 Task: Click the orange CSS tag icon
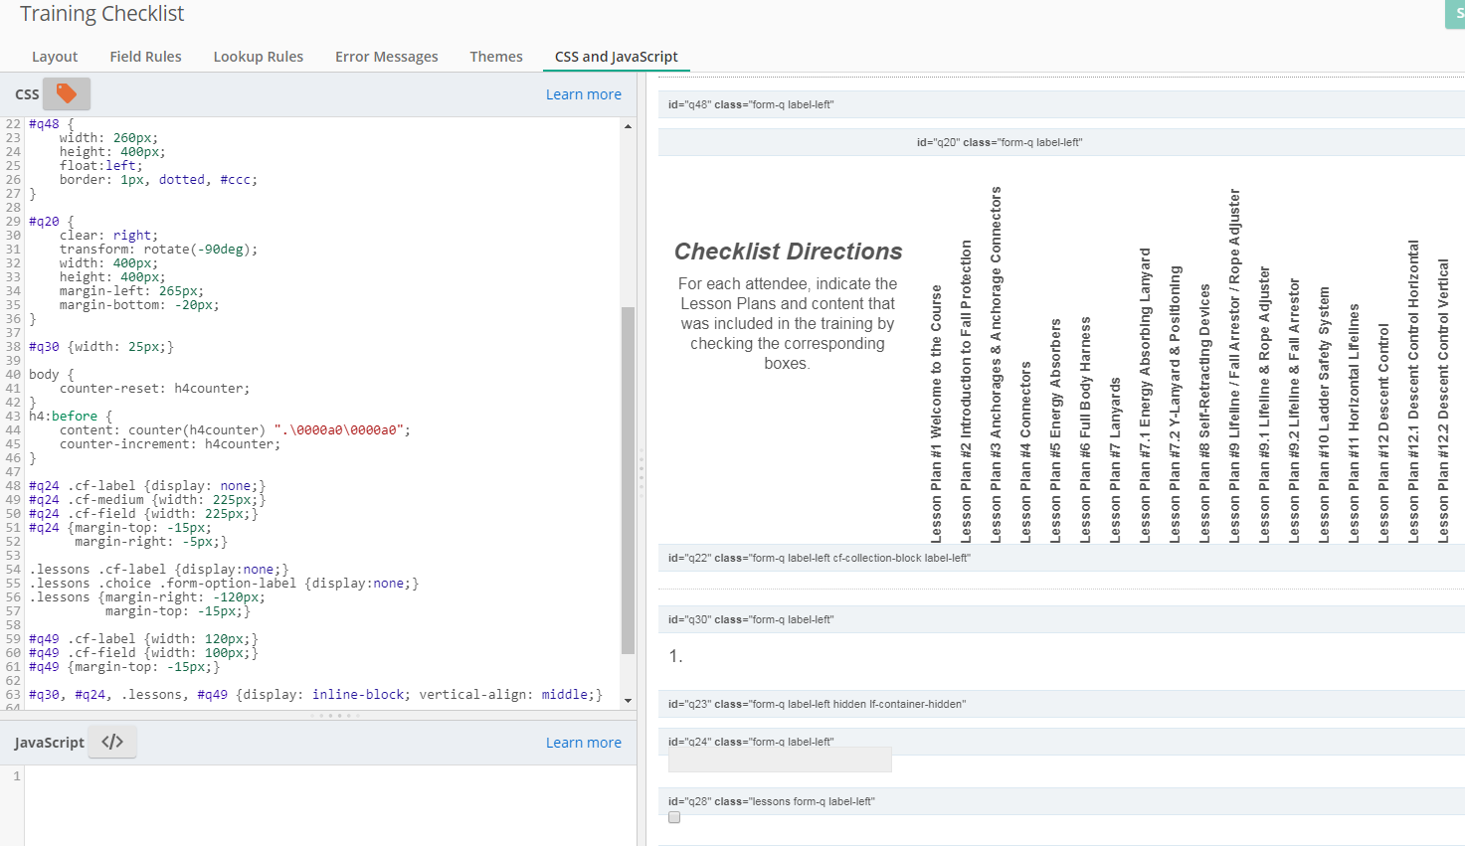click(66, 93)
